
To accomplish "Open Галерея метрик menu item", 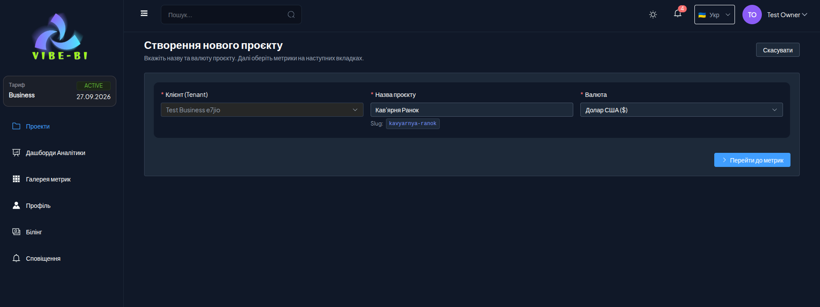I will click(x=48, y=179).
